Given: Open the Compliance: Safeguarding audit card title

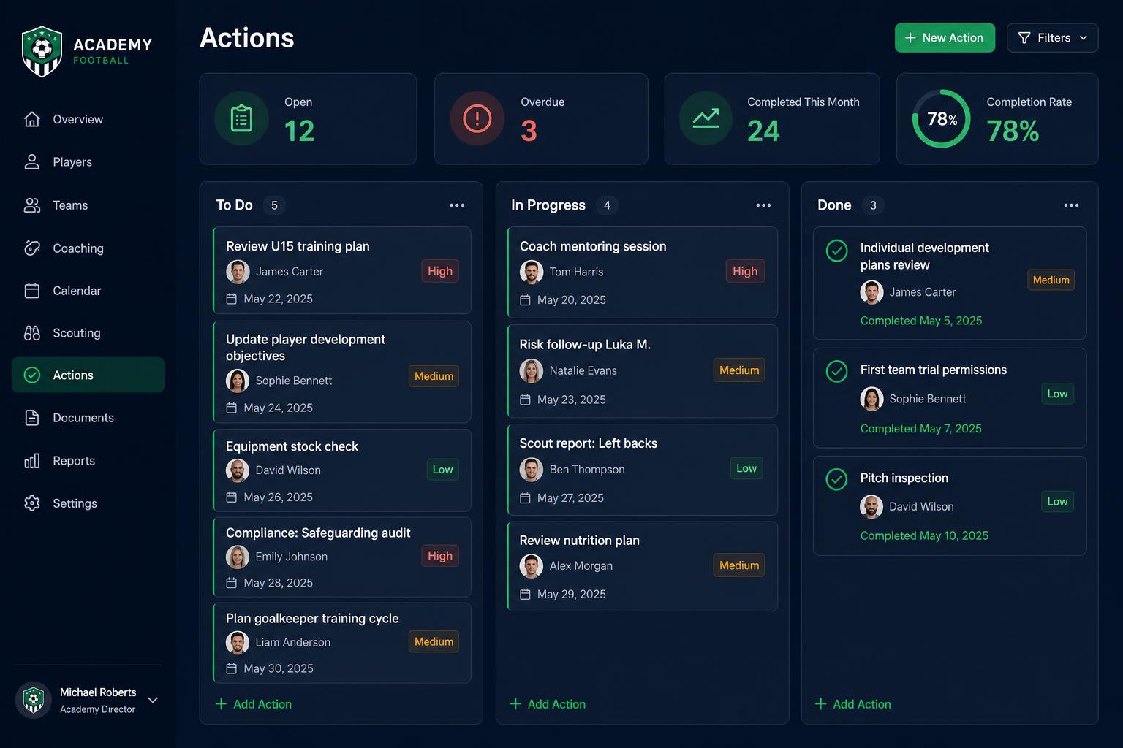Looking at the screenshot, I should coord(318,533).
